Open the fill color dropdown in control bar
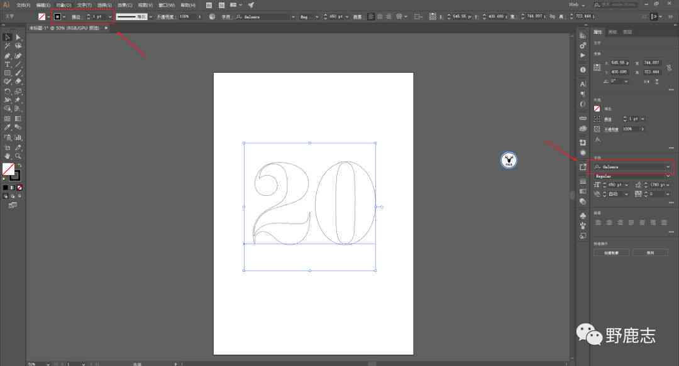 click(x=48, y=17)
